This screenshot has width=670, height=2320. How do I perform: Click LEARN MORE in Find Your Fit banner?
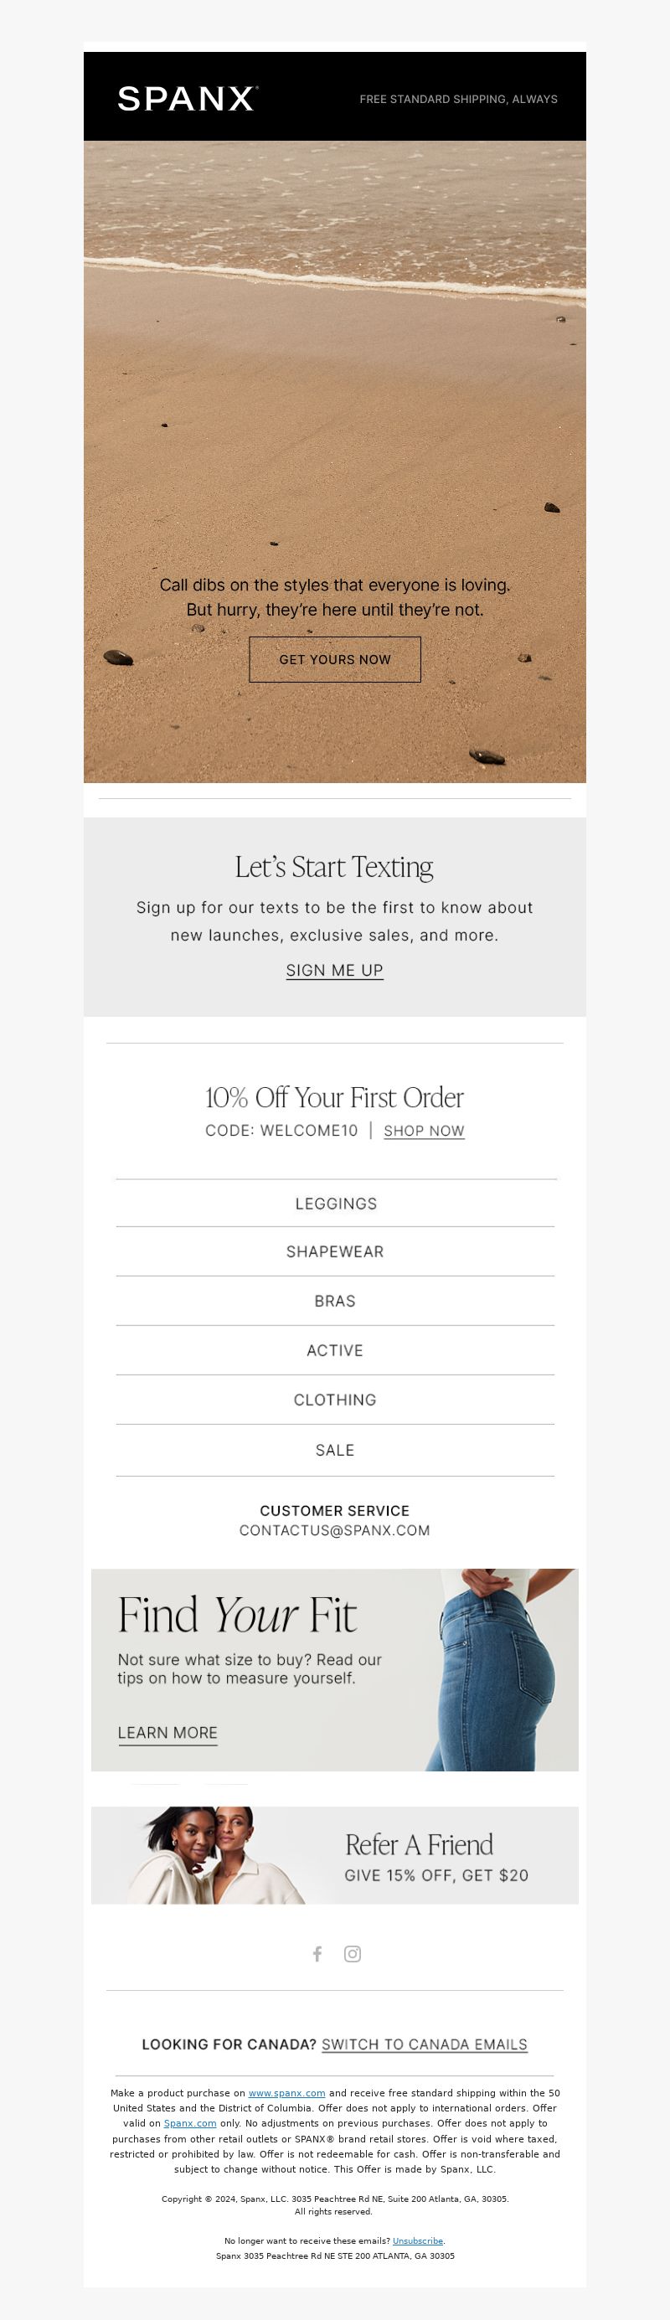pos(167,1733)
